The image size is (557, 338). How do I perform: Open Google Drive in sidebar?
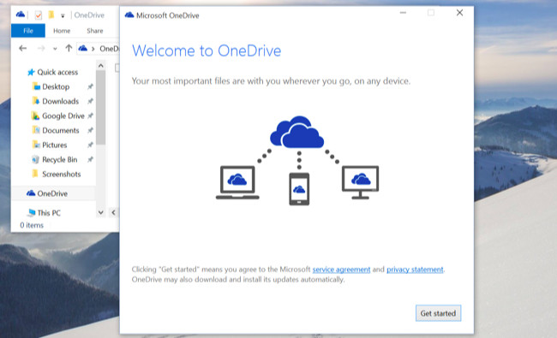[x=63, y=116]
